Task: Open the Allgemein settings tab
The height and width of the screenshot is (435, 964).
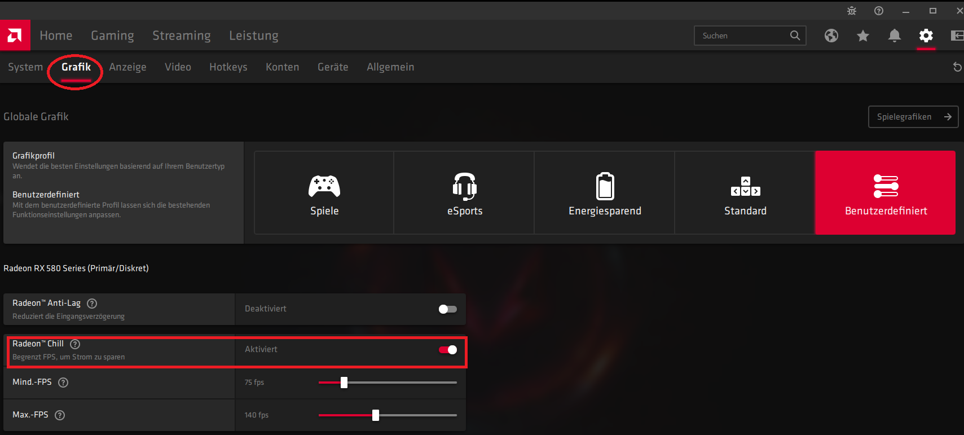Action: (390, 67)
